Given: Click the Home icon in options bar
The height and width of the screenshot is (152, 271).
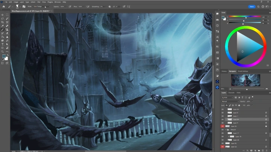Looking at the screenshot, I should point(4,6).
